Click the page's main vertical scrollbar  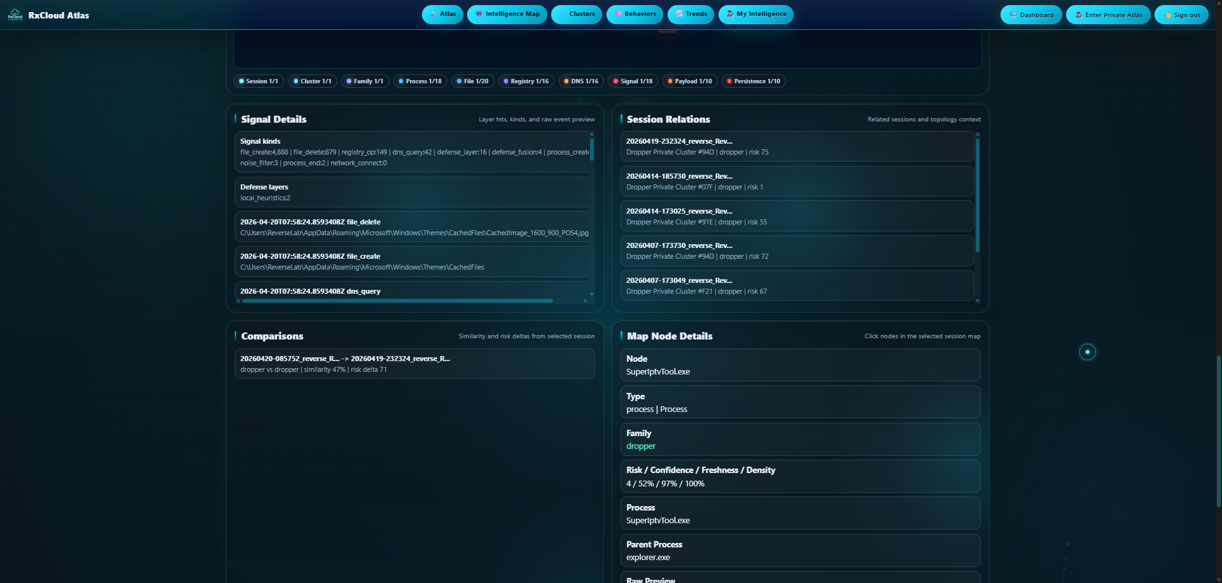coord(1218,431)
